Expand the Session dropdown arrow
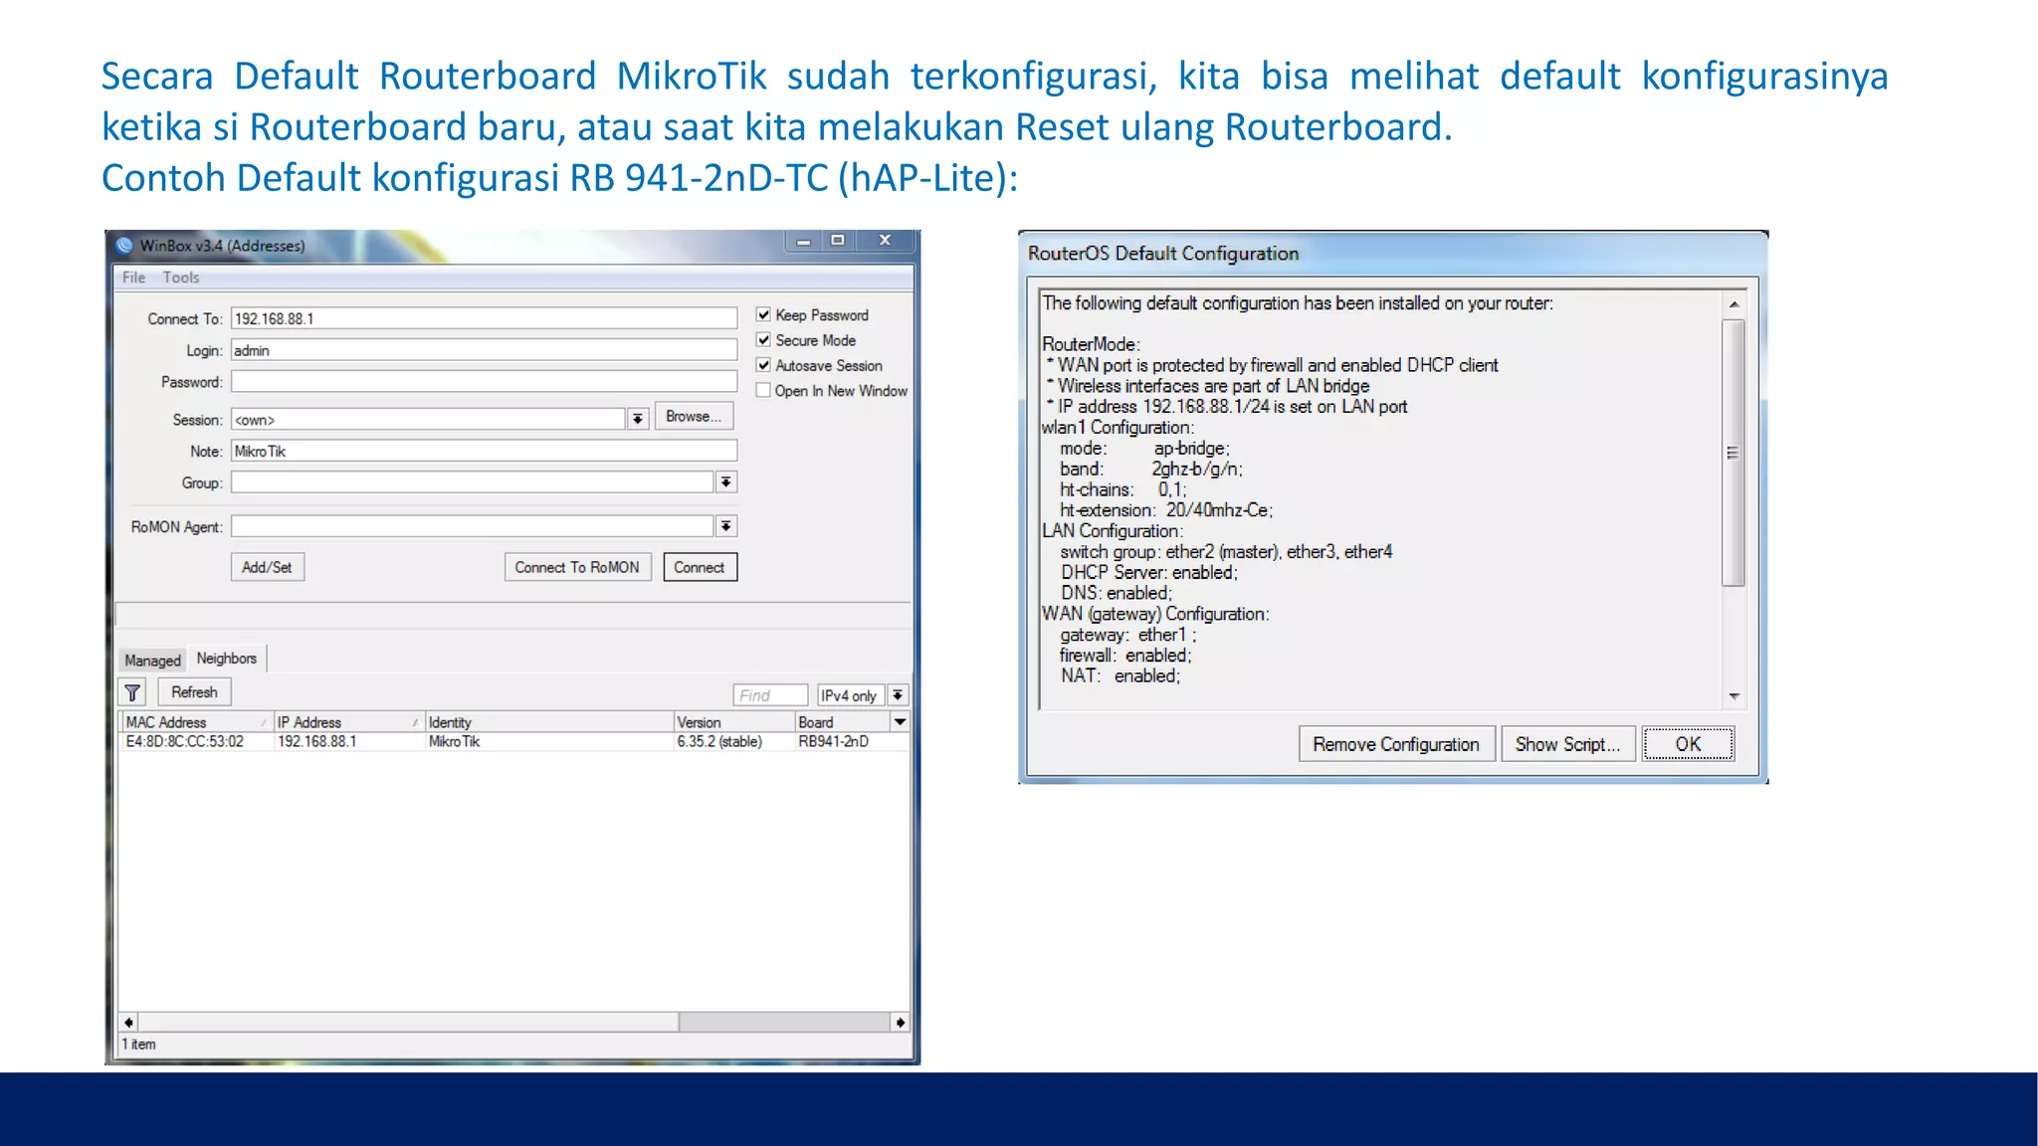Viewport: 2038px width, 1146px height. point(638,419)
